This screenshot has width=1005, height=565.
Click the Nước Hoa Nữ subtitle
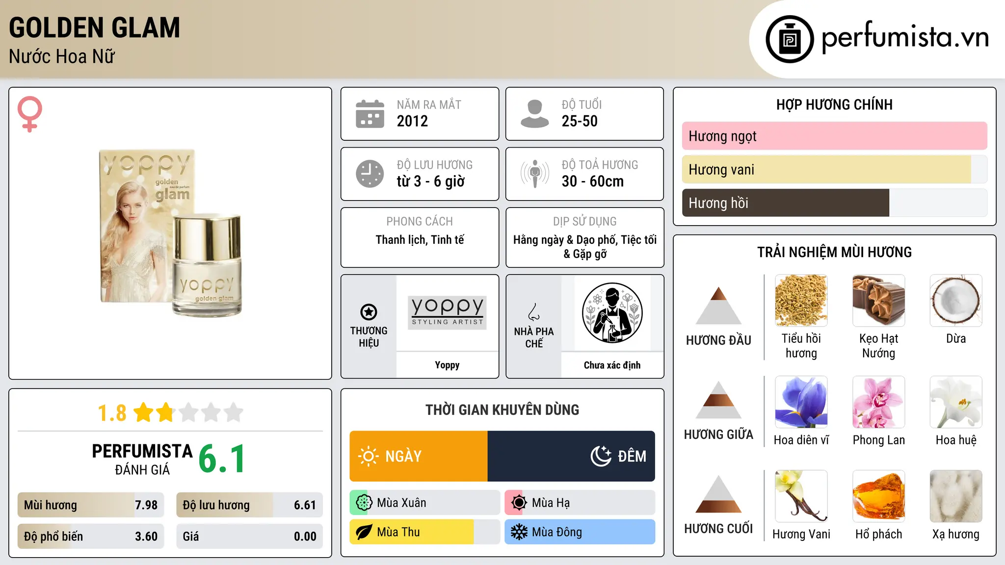[x=62, y=56]
